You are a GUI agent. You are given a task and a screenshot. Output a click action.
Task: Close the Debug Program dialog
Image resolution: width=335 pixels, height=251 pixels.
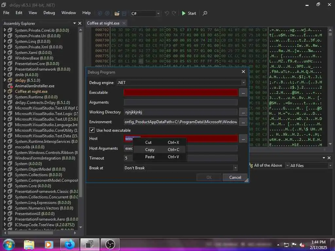point(243,72)
